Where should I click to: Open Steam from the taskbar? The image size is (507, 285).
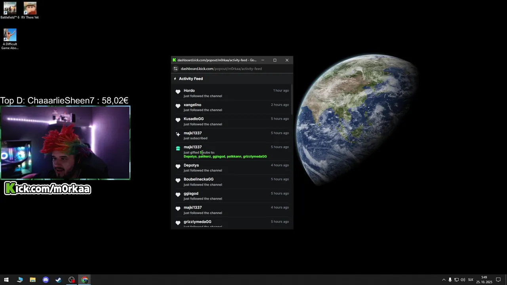(58, 280)
